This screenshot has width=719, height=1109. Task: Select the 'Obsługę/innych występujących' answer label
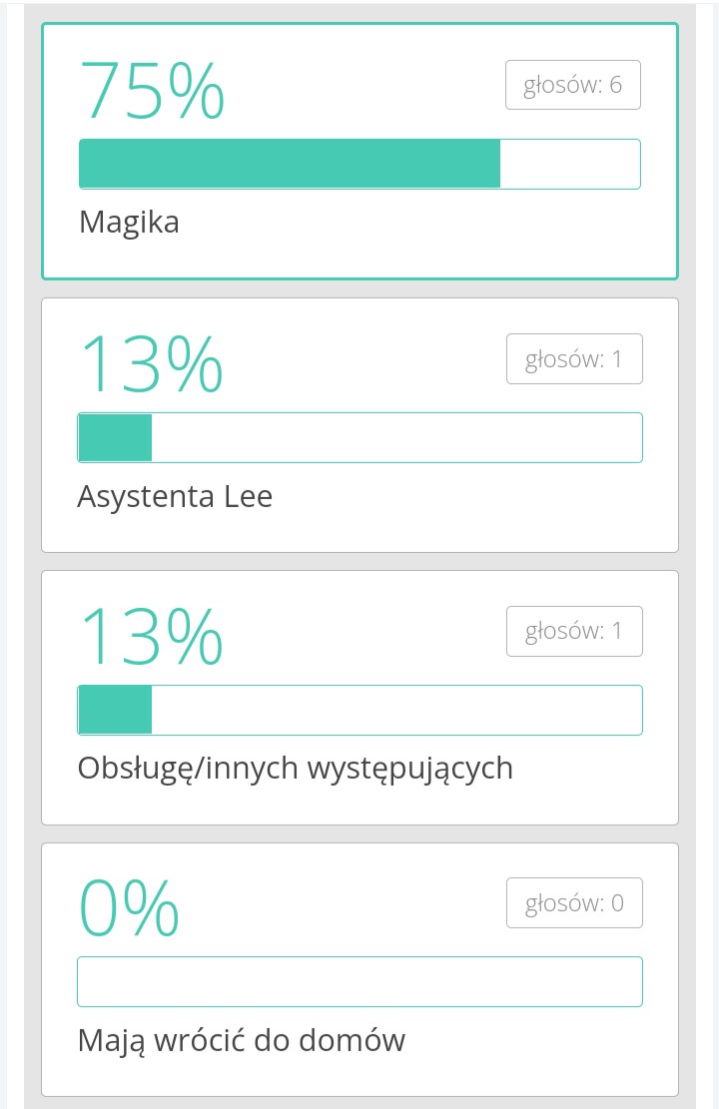tap(295, 768)
